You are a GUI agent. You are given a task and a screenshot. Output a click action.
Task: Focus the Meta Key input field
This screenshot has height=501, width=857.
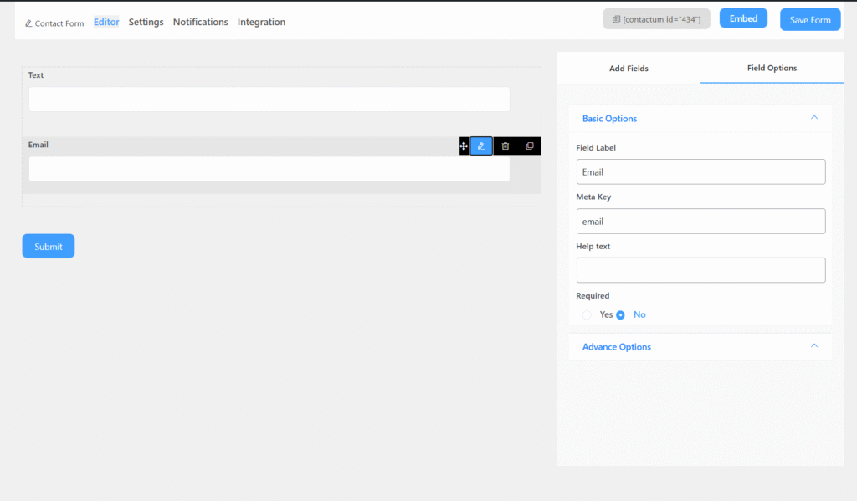point(700,222)
